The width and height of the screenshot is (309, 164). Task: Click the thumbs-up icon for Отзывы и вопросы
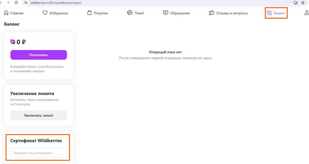[211, 13]
